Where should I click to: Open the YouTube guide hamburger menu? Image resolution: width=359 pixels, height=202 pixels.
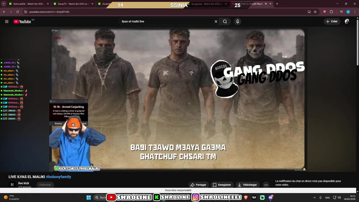pyautogui.click(x=7, y=22)
